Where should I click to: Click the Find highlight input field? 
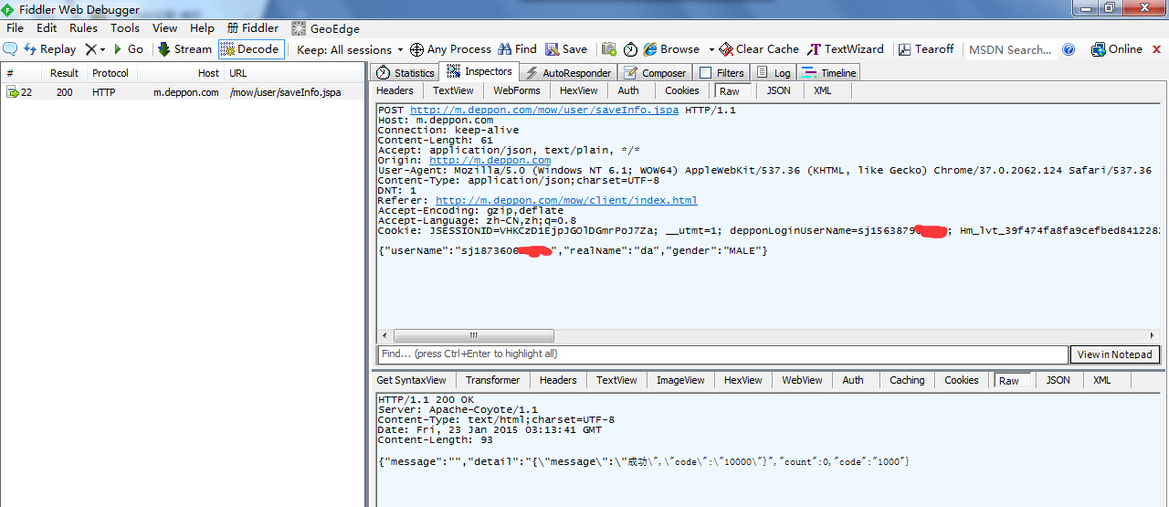point(722,354)
